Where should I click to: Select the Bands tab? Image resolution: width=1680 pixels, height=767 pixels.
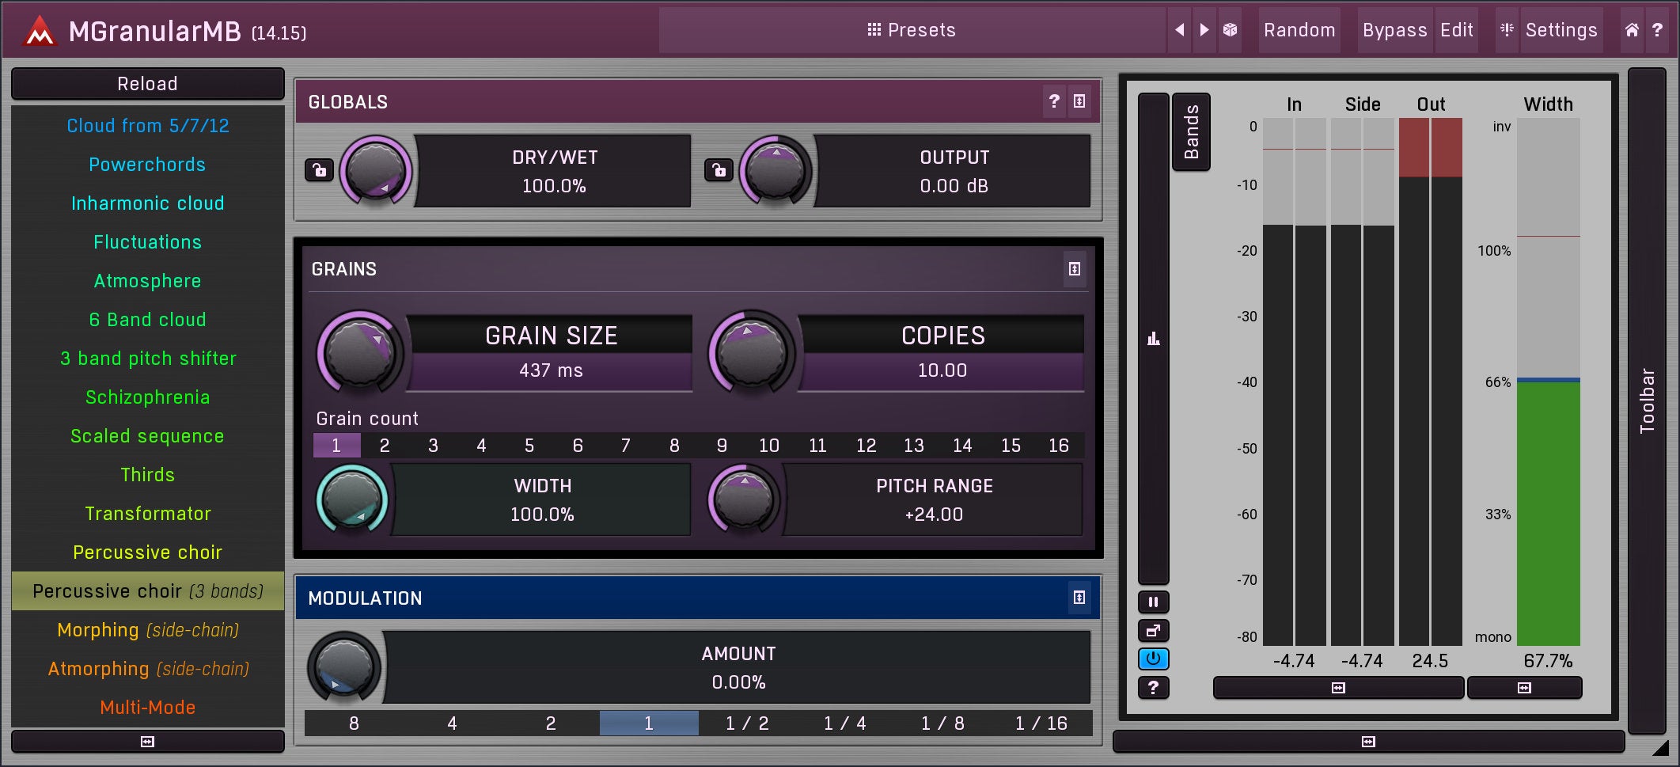click(x=1191, y=132)
